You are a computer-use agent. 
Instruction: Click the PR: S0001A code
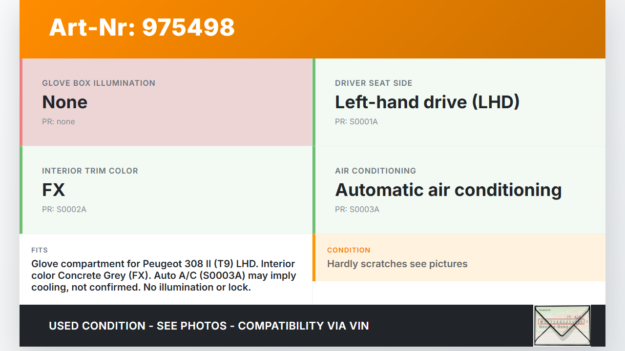click(x=356, y=121)
